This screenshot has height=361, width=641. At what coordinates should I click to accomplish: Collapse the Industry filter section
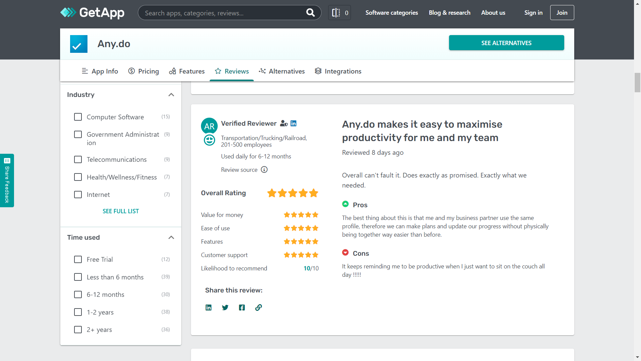(x=171, y=95)
